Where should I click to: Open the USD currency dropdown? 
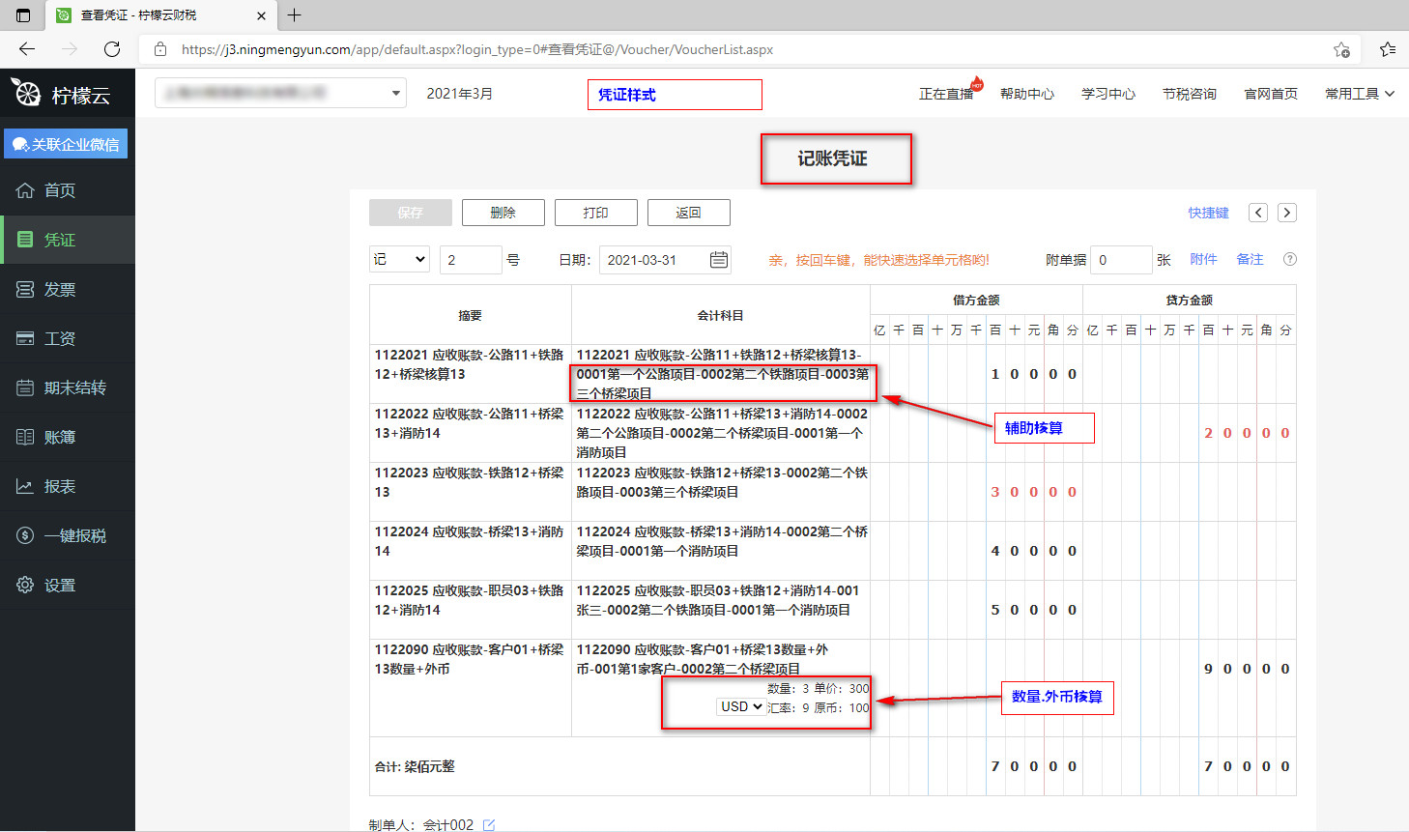741,707
